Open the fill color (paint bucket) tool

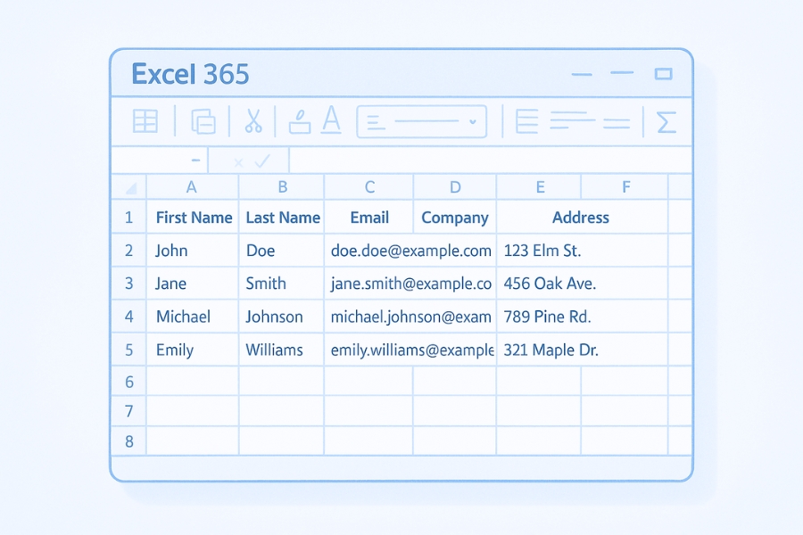click(300, 121)
